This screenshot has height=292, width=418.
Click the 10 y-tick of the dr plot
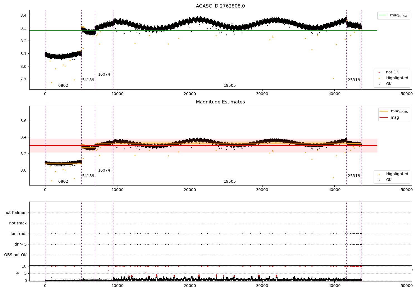coord(24,266)
